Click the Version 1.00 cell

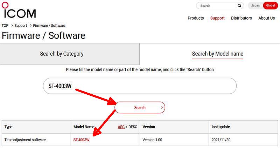tap(174, 140)
